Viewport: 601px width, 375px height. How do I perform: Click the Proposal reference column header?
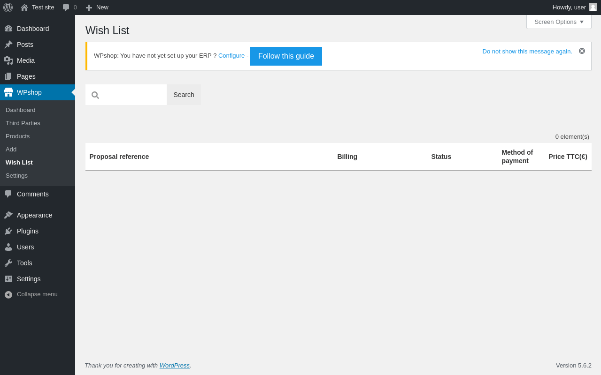coord(119,157)
